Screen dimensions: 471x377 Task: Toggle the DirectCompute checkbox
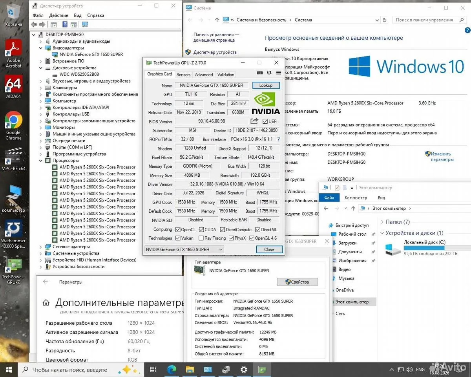click(x=222, y=230)
